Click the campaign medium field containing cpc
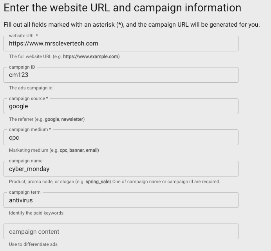 click(x=121, y=138)
